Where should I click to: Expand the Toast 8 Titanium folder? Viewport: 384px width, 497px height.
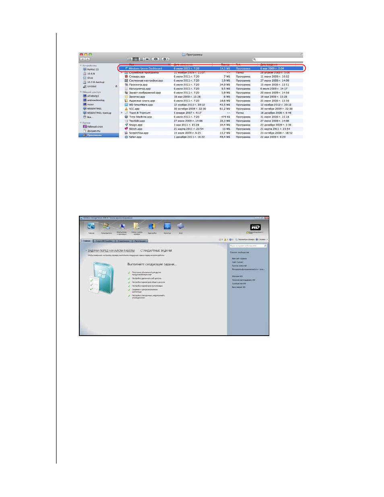[x=122, y=113]
